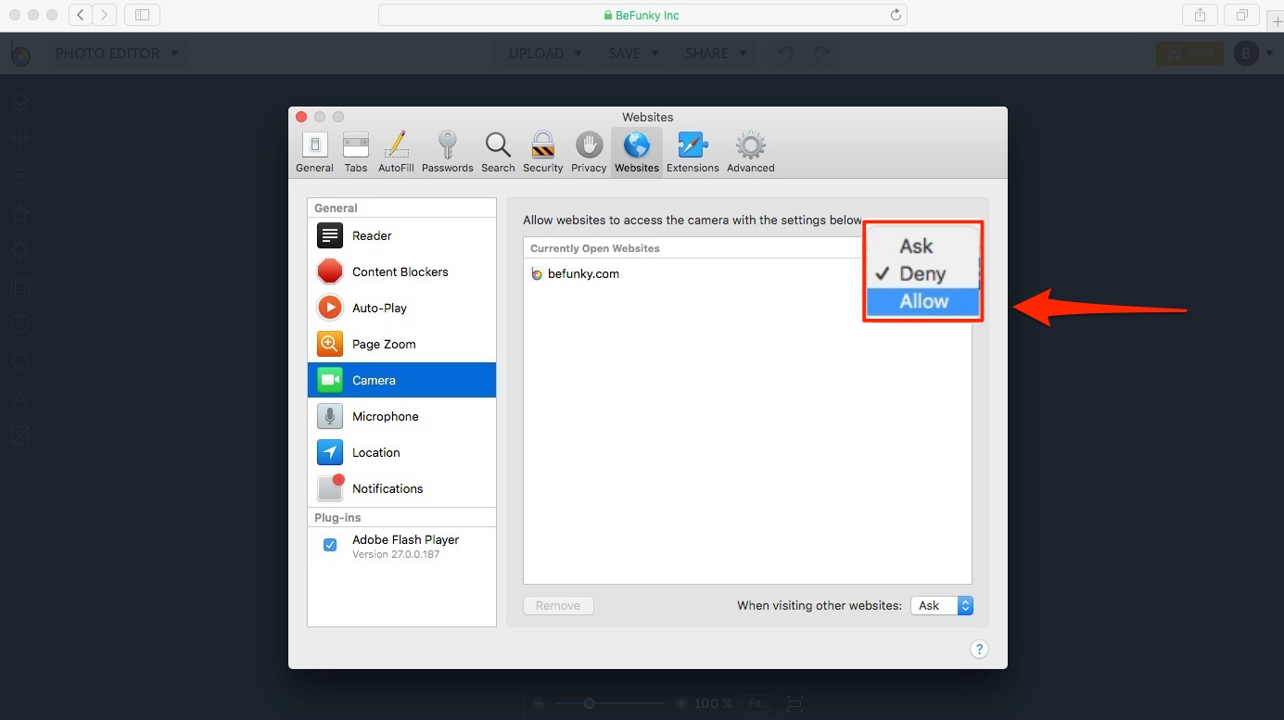This screenshot has height=720, width=1284.
Task: Expand the PHOTO EDITOR dropdown
Action: click(x=117, y=54)
